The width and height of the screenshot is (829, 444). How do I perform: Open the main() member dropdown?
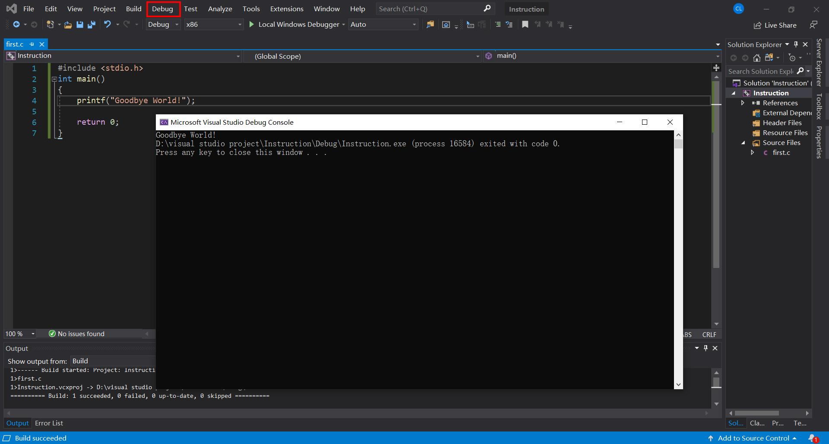[602, 56]
